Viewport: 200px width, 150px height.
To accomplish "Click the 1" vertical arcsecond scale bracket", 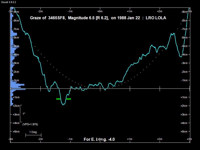I will point(21,114).
